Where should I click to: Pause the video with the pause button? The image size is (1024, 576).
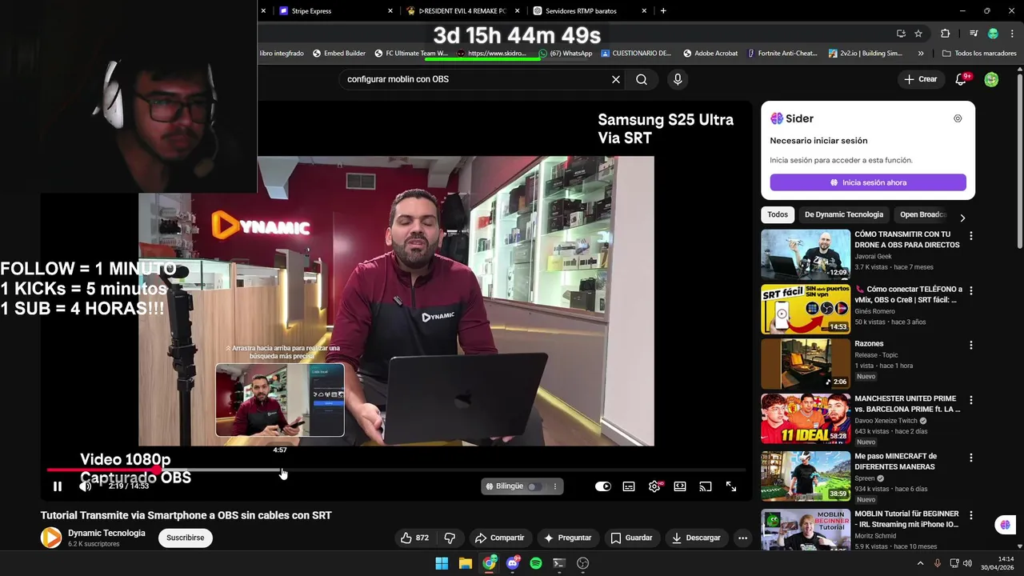pyautogui.click(x=58, y=486)
